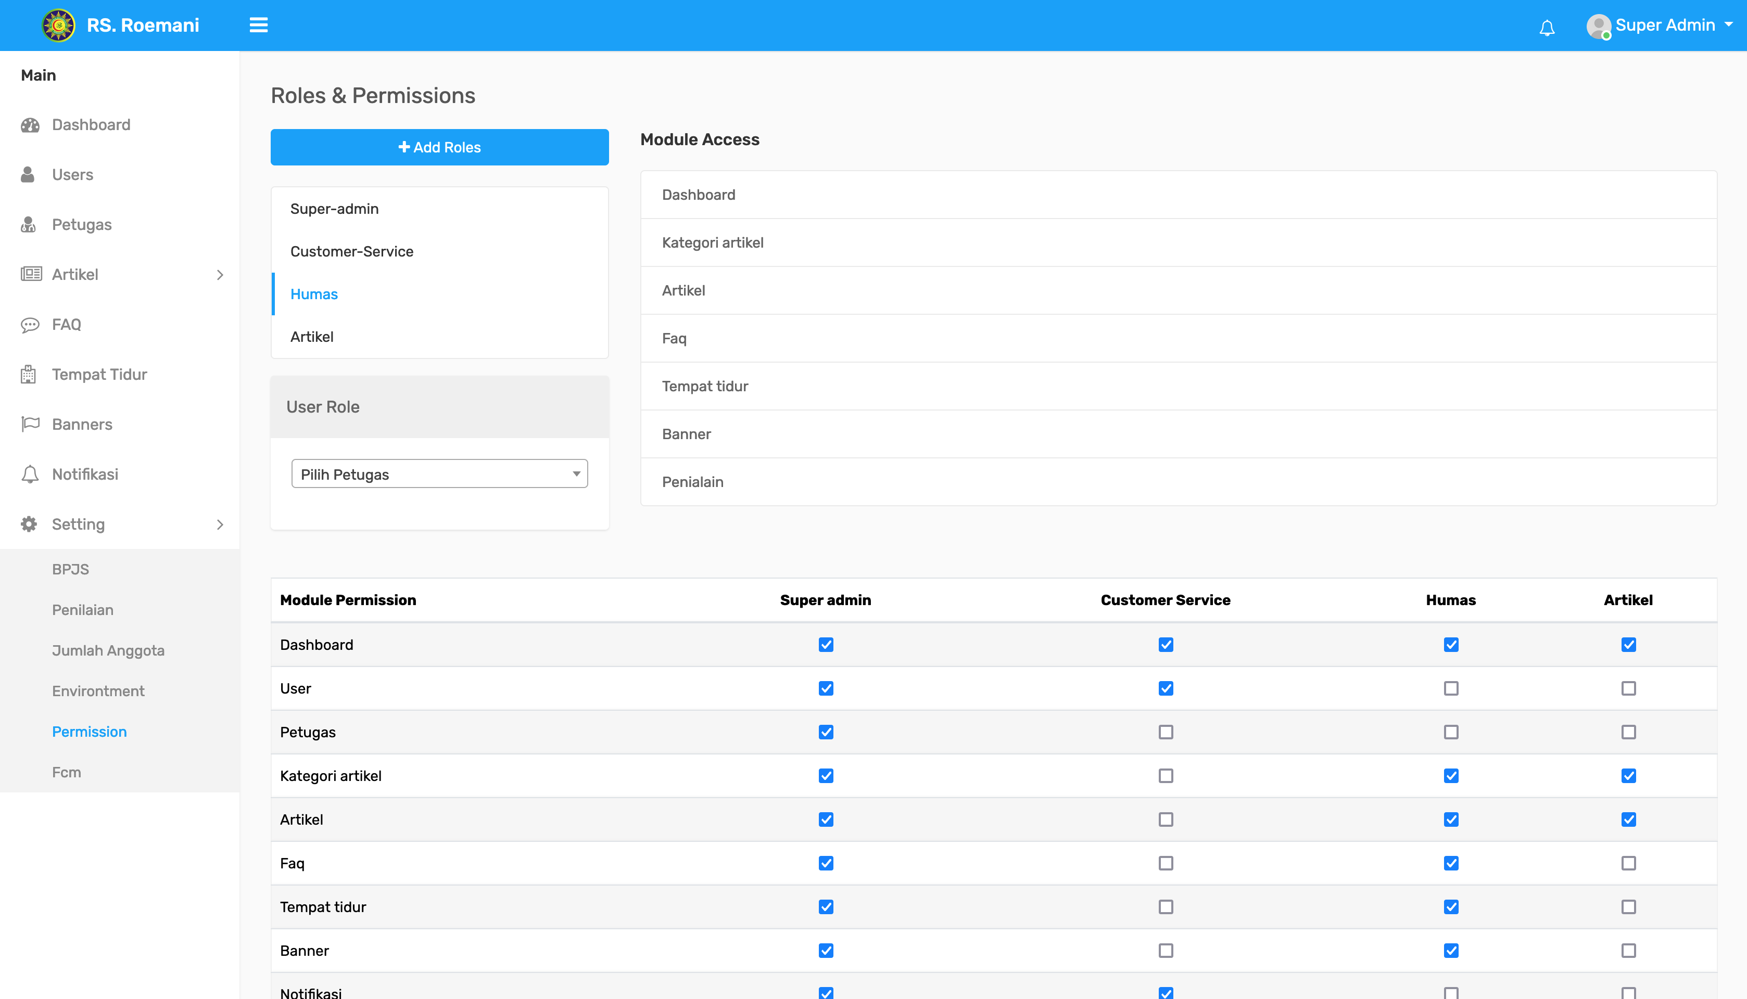The height and width of the screenshot is (999, 1747).
Task: Open the notification bell in header
Action: click(1547, 28)
